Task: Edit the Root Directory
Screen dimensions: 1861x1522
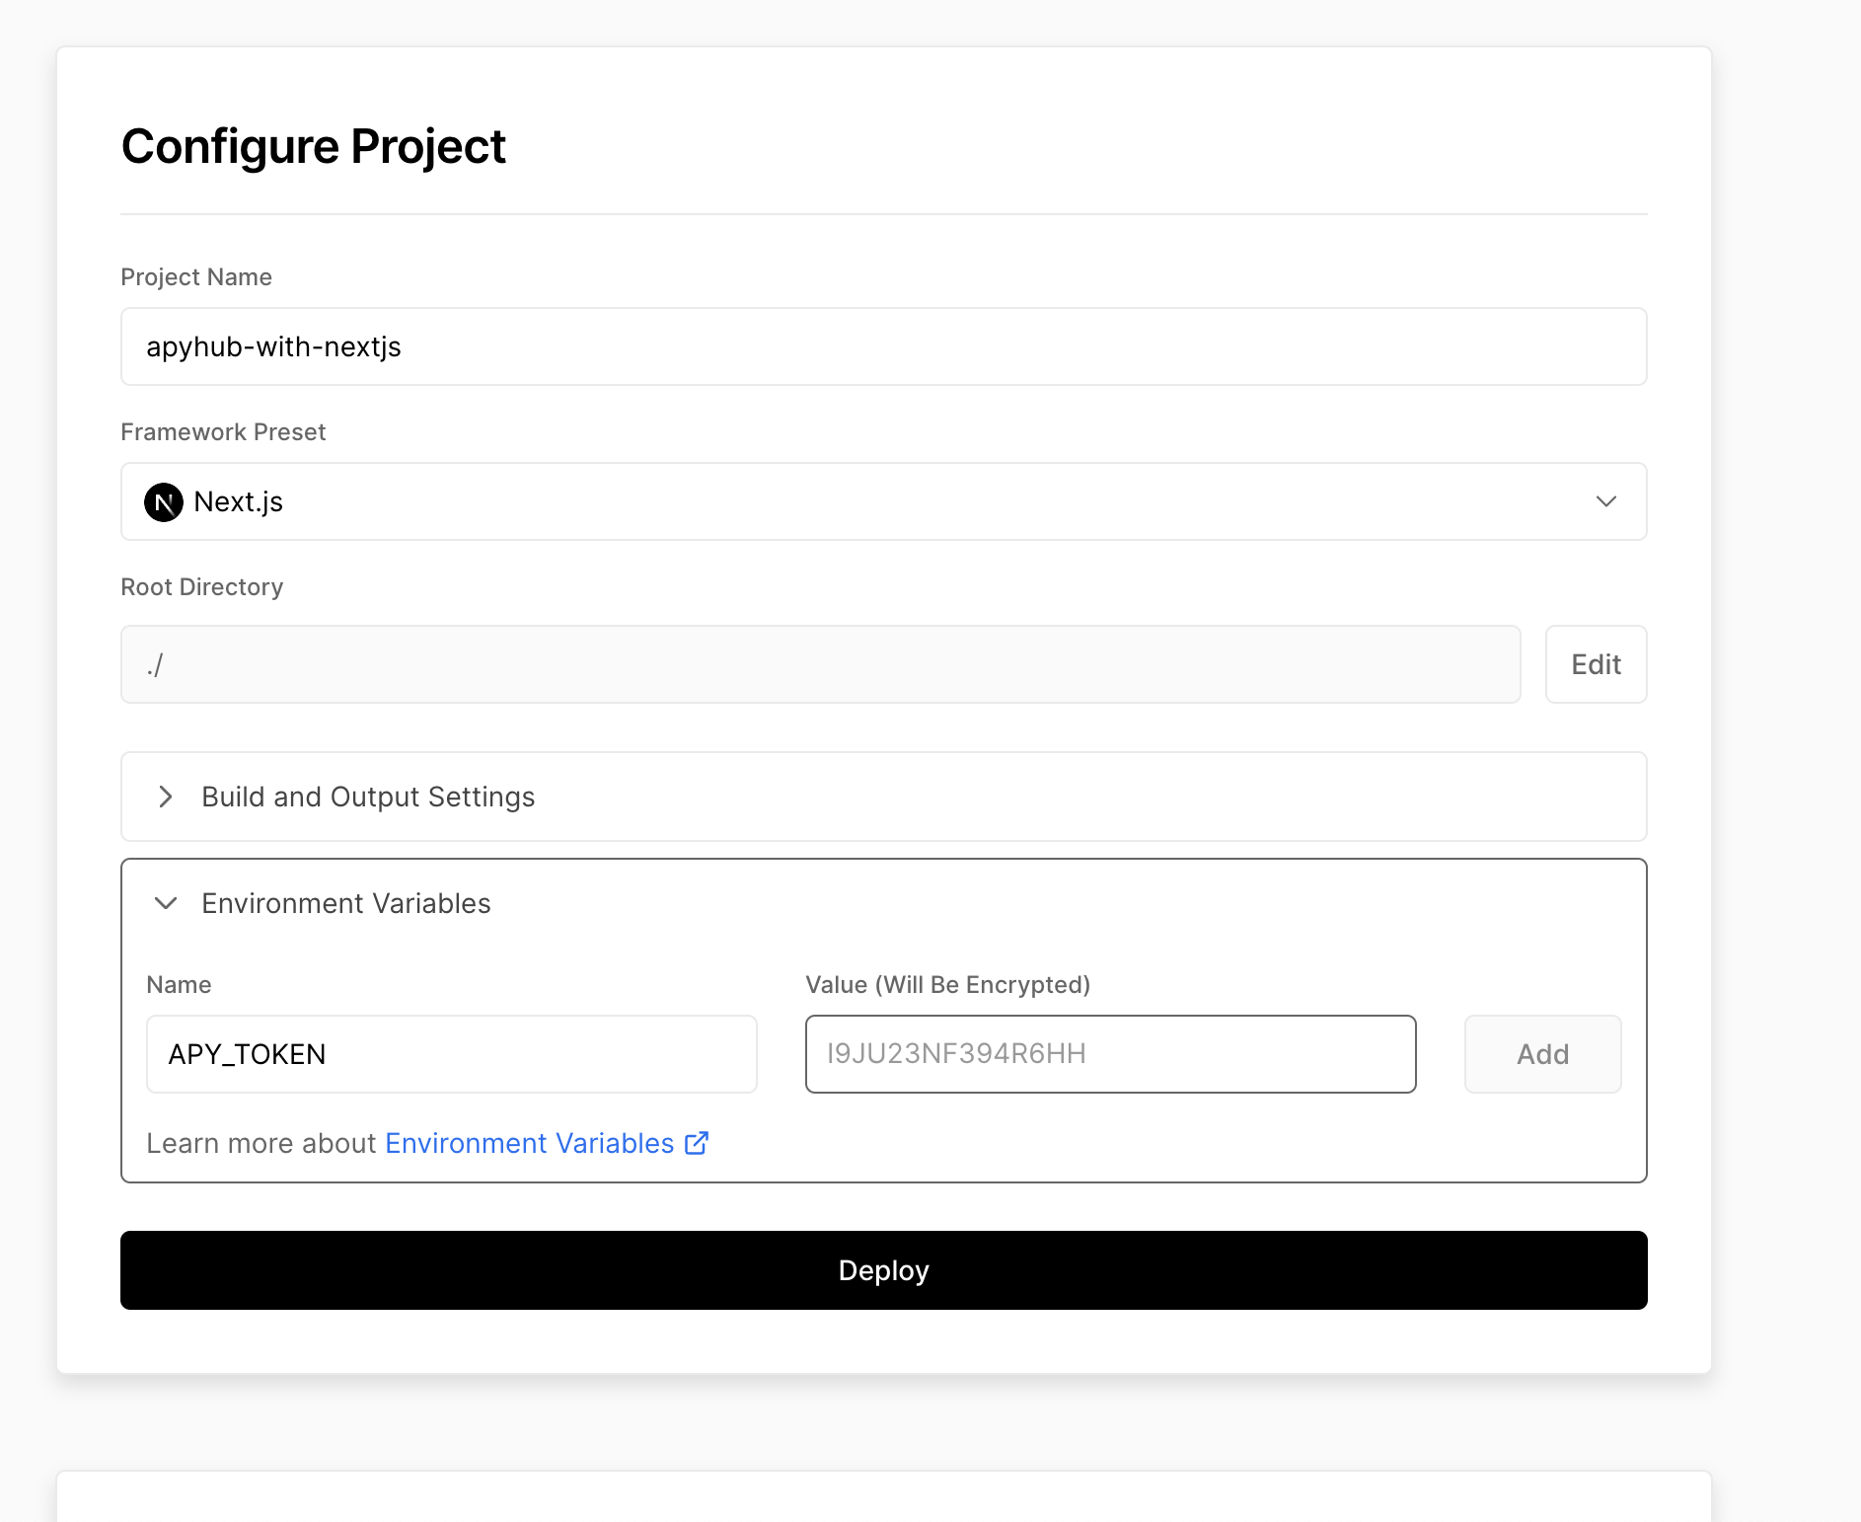Action: (x=1597, y=664)
